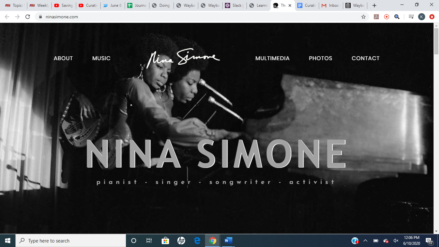The height and width of the screenshot is (247, 439).
Task: Open the media control playlist icon
Action: [x=411, y=17]
